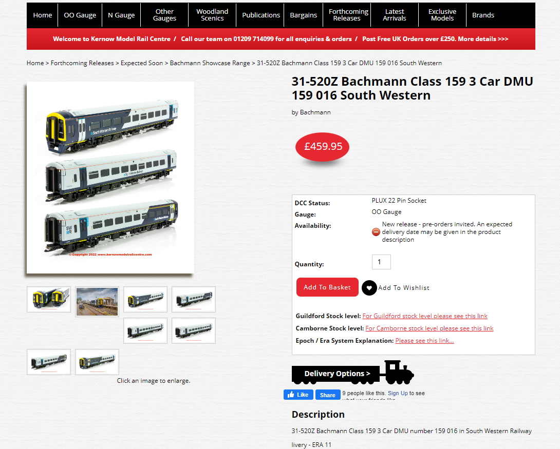Add the Class 159 to basket
This screenshot has width=560, height=449.
[327, 287]
